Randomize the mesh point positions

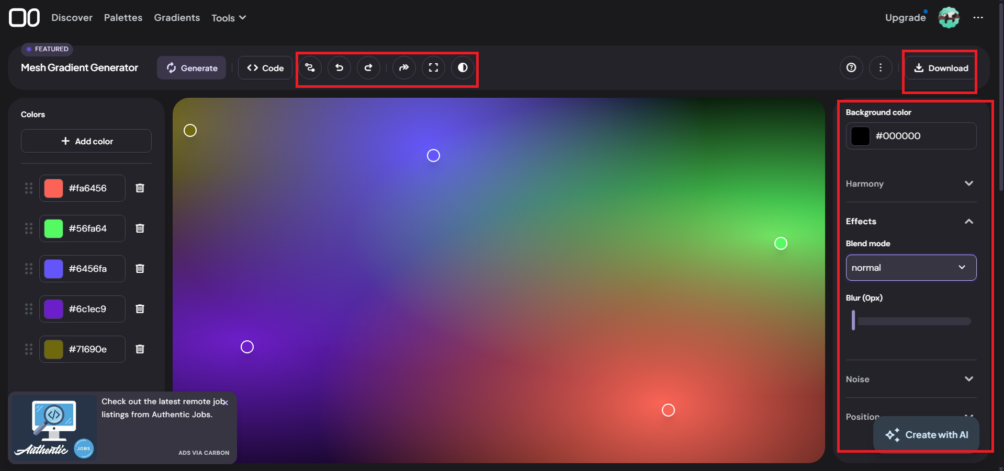tap(310, 67)
